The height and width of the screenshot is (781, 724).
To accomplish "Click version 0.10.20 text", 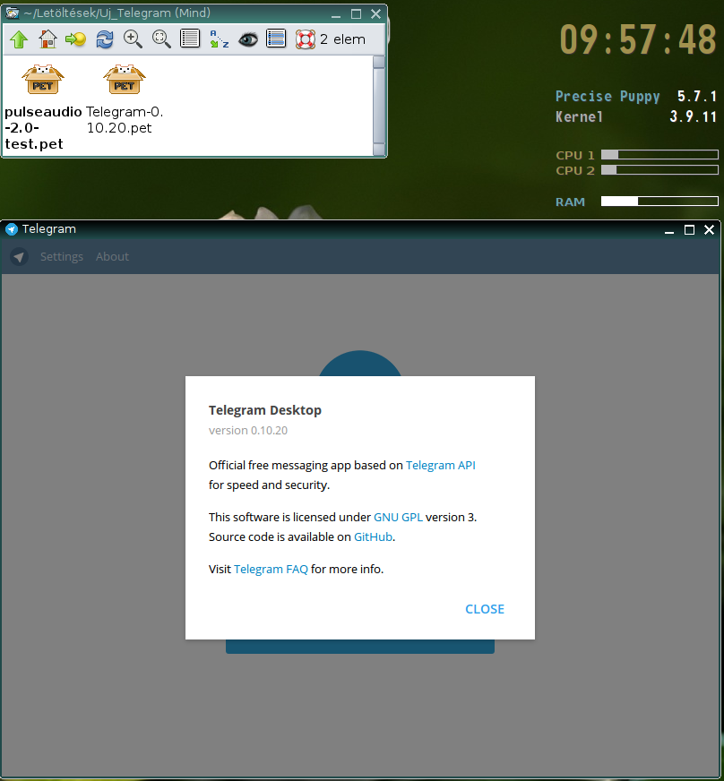I will pyautogui.click(x=248, y=430).
